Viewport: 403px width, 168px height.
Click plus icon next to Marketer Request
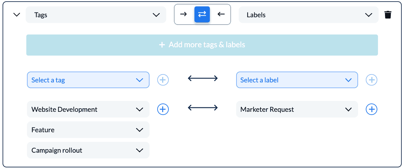pos(372,109)
